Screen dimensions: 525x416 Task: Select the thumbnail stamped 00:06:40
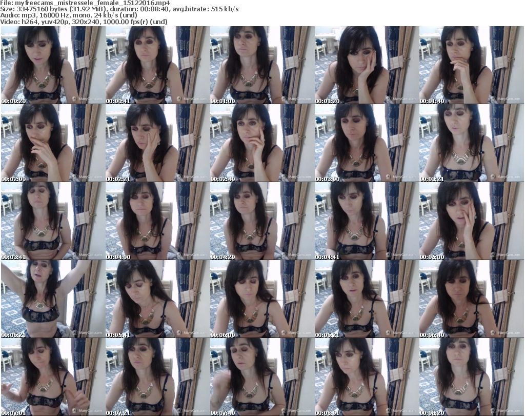pyautogui.click(x=472, y=299)
